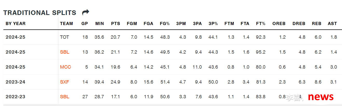The width and height of the screenshot is (342, 106).
Task: Sort by AST column header
Action: tap(332, 23)
